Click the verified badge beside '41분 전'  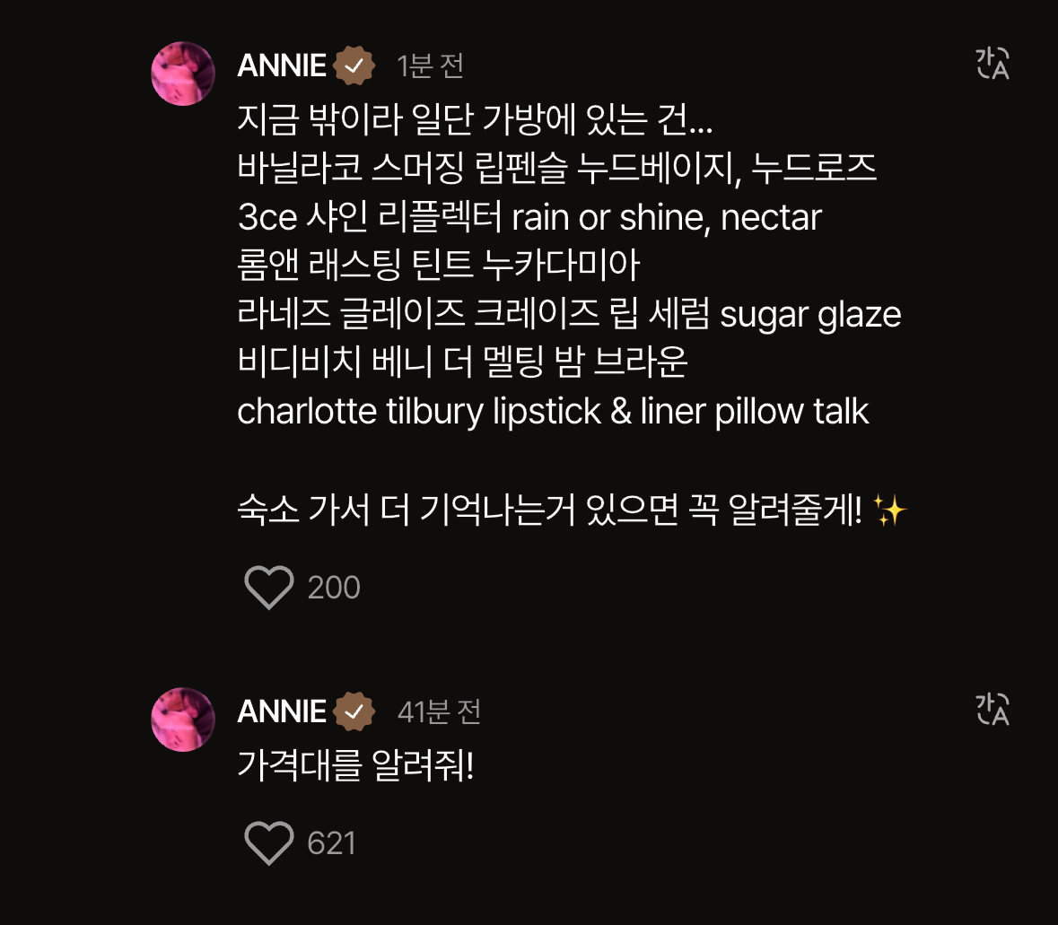click(354, 711)
